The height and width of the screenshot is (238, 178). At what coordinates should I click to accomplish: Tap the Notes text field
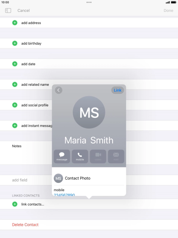pyautogui.click(x=89, y=153)
